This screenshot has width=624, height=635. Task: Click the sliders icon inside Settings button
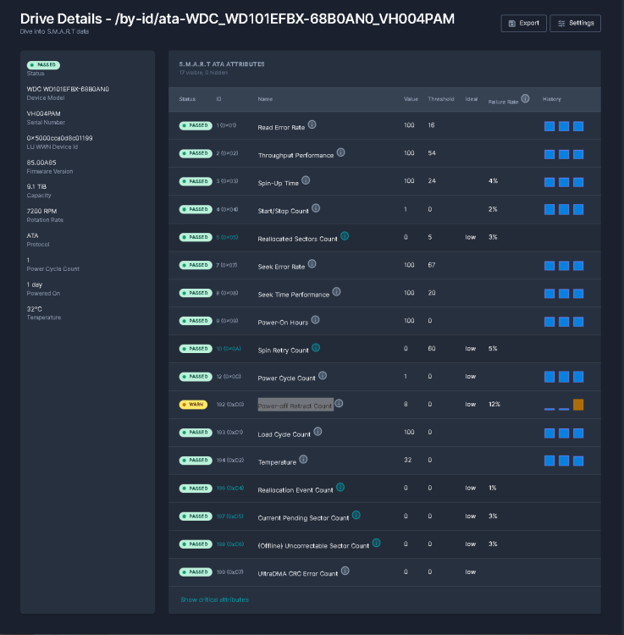[x=561, y=24]
